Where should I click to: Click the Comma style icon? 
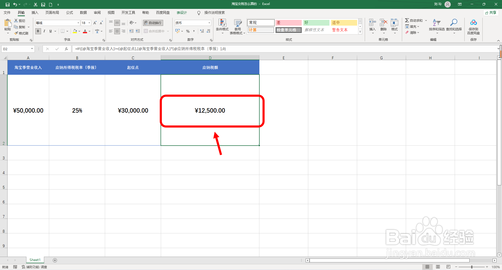click(194, 31)
